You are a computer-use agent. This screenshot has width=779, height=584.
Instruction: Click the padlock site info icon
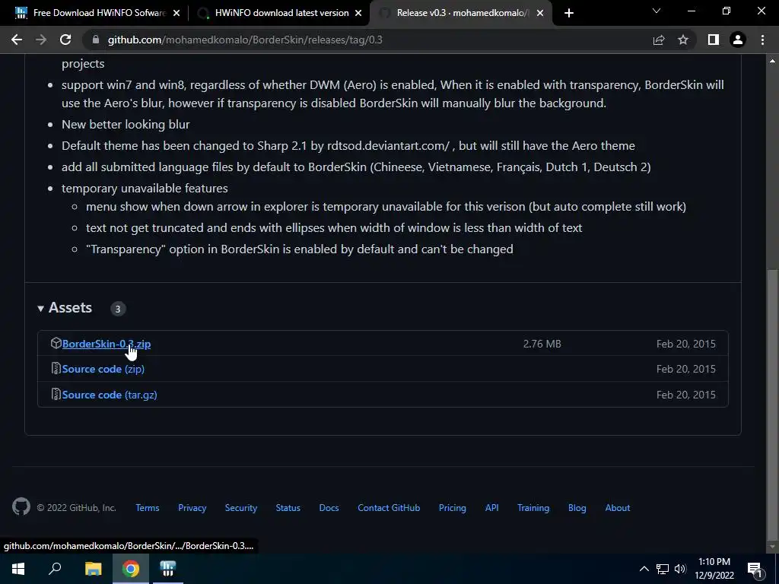(96, 40)
